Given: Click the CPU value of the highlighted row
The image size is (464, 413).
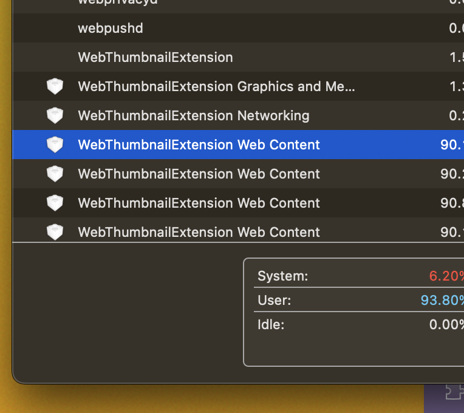Looking at the screenshot, I should (452, 145).
